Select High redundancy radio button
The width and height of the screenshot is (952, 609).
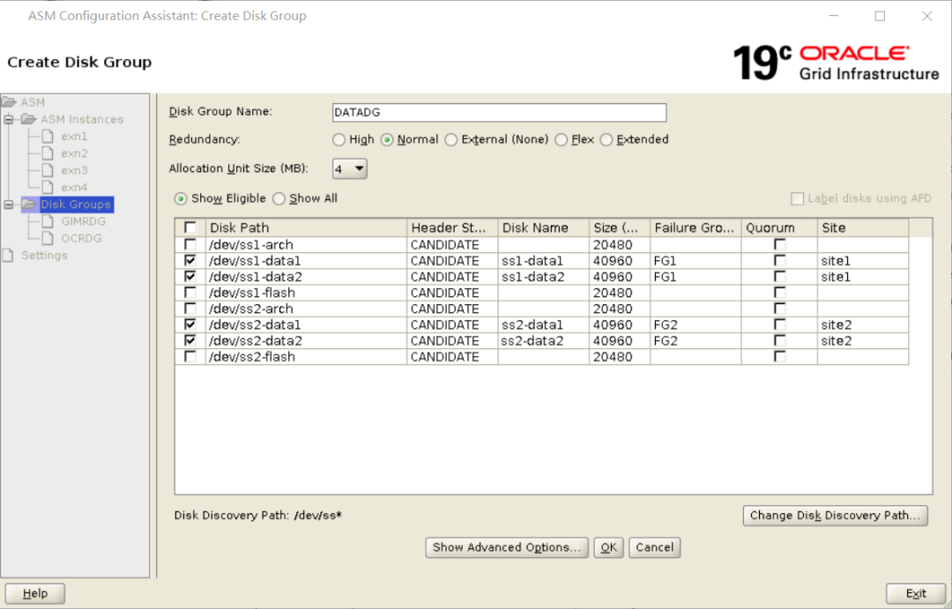(x=338, y=139)
